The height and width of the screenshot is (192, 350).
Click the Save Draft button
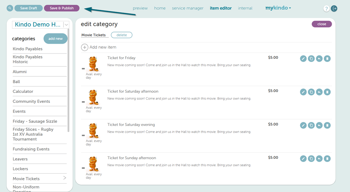(28, 8)
